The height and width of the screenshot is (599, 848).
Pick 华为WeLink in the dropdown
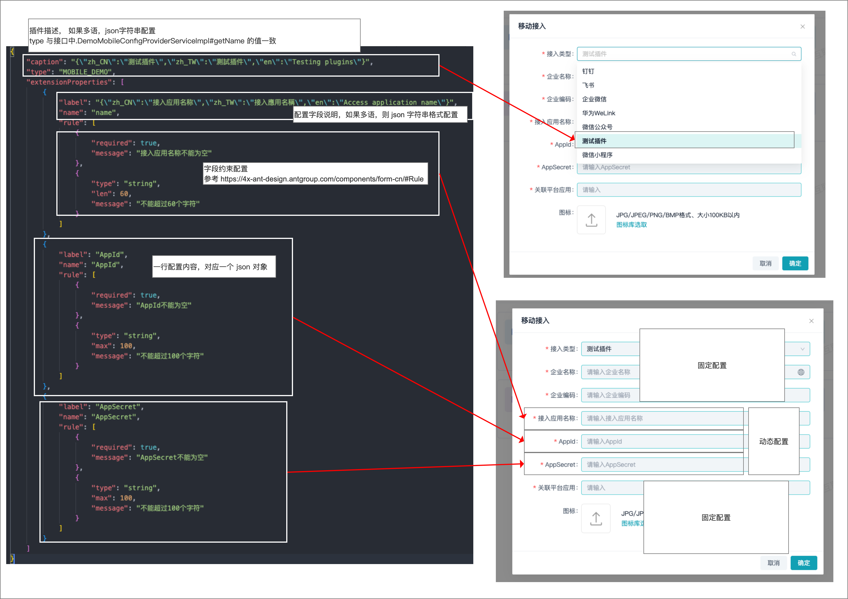point(598,113)
